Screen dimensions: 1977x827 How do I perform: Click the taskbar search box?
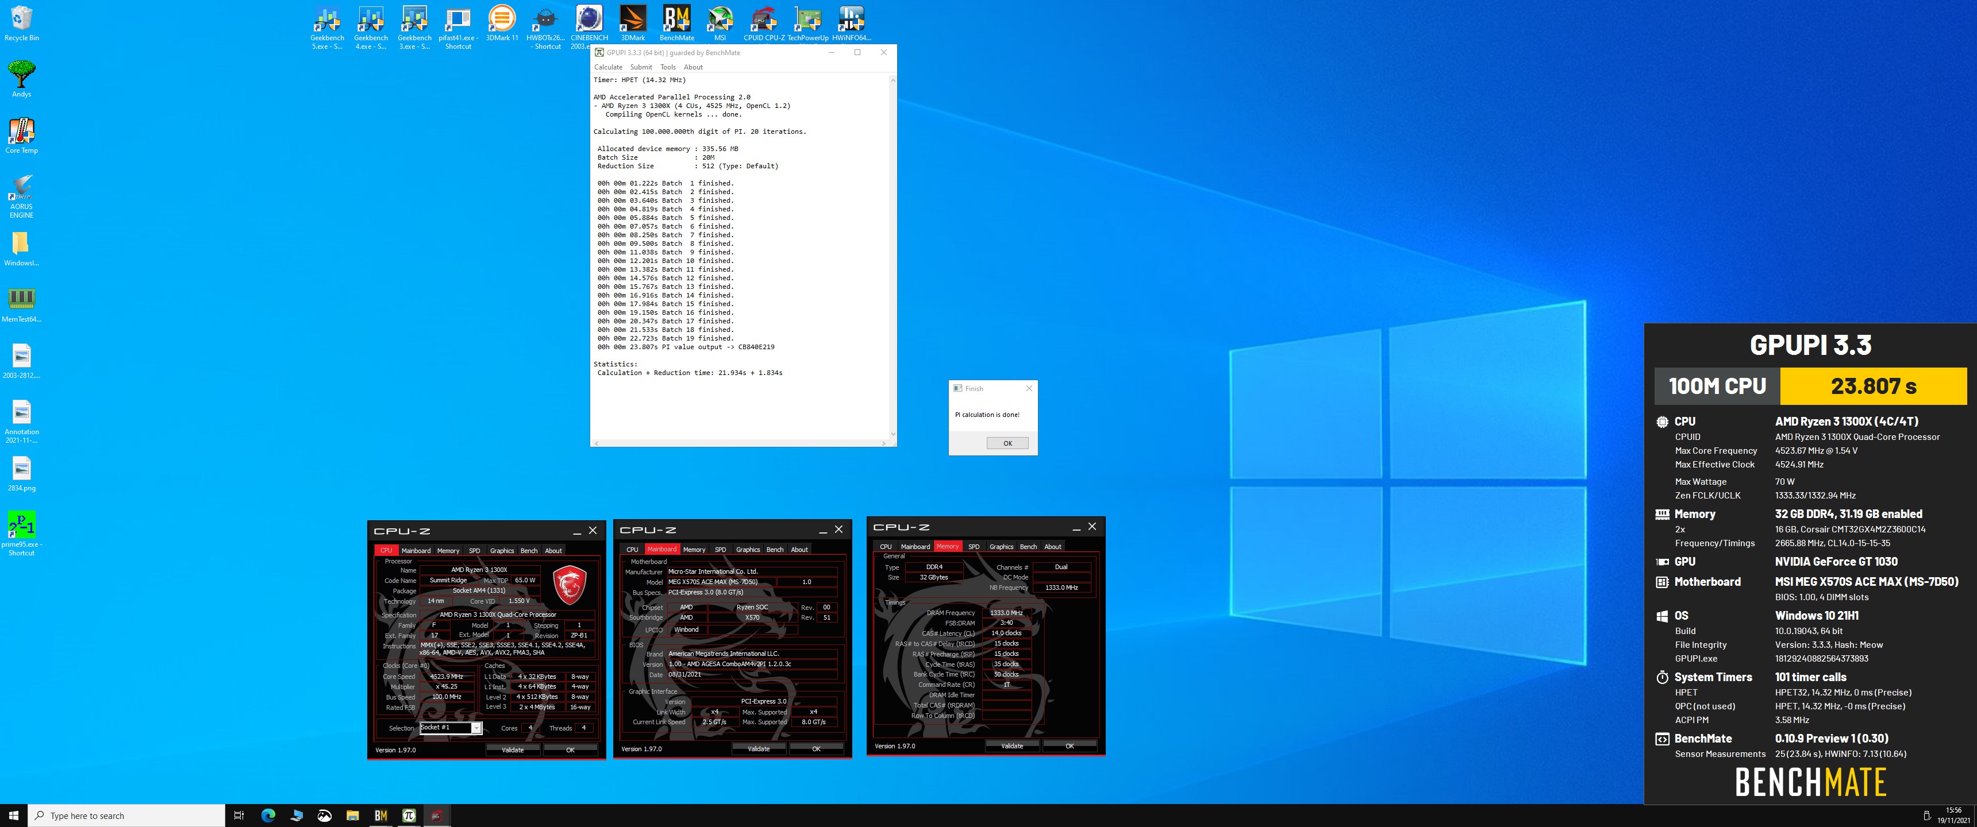(x=126, y=816)
